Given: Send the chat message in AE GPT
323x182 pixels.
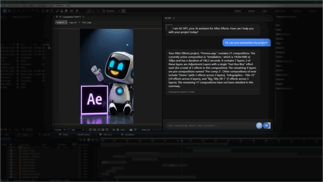Looking at the screenshot, I should click(x=267, y=125).
